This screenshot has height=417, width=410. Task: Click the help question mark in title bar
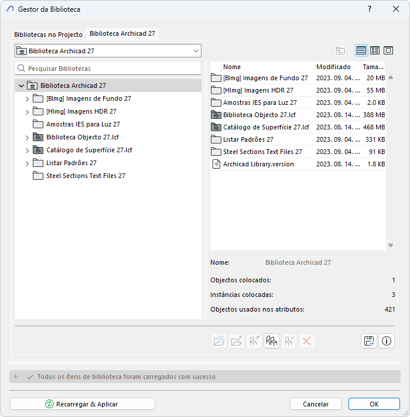pos(370,9)
